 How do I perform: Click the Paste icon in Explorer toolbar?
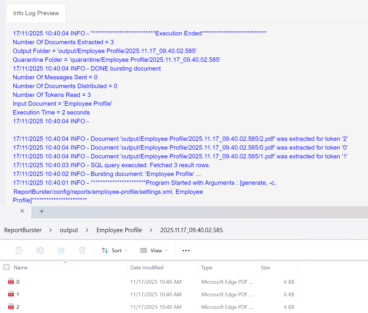click(x=19, y=250)
